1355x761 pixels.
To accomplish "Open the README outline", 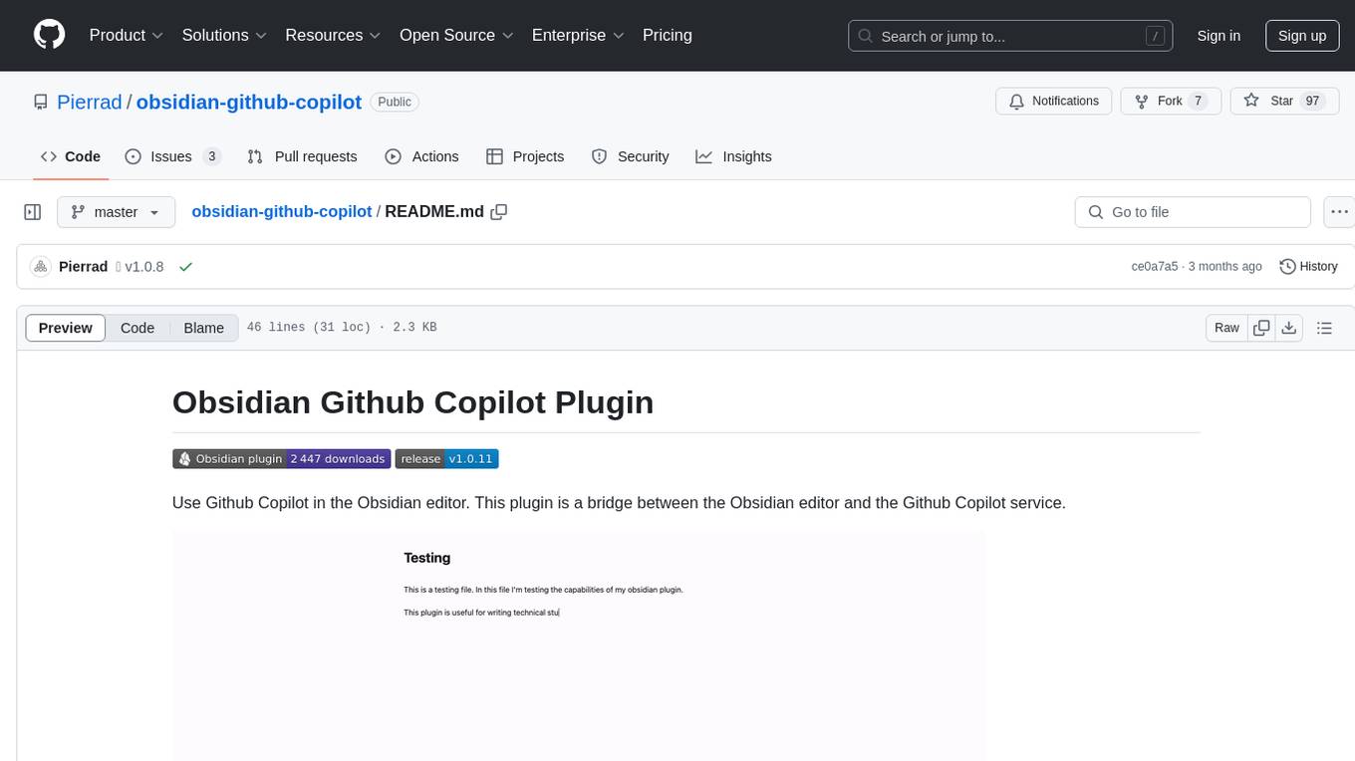I will [1324, 328].
